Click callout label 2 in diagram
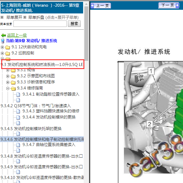Image resolution: width=183 pixels, height=183 pixels. point(150,124)
